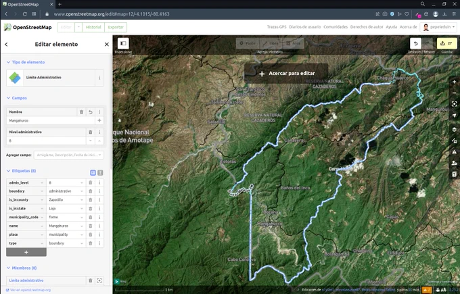The height and width of the screenshot is (294, 460).
Task: Save the 27 pending changes with Guardar
Action: [x=446, y=43]
